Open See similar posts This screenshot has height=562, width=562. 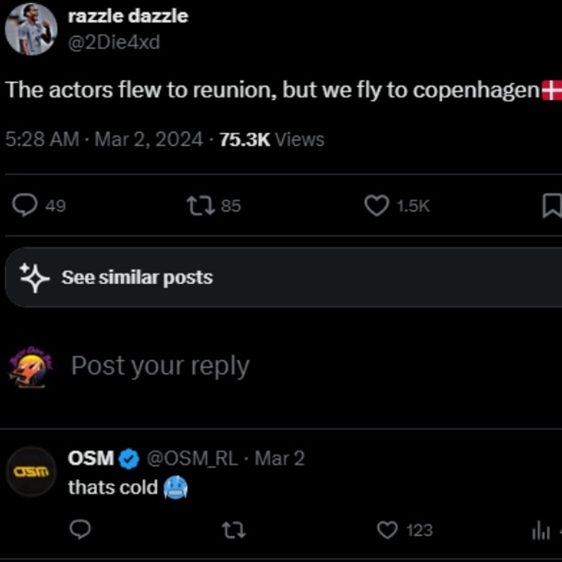(137, 277)
